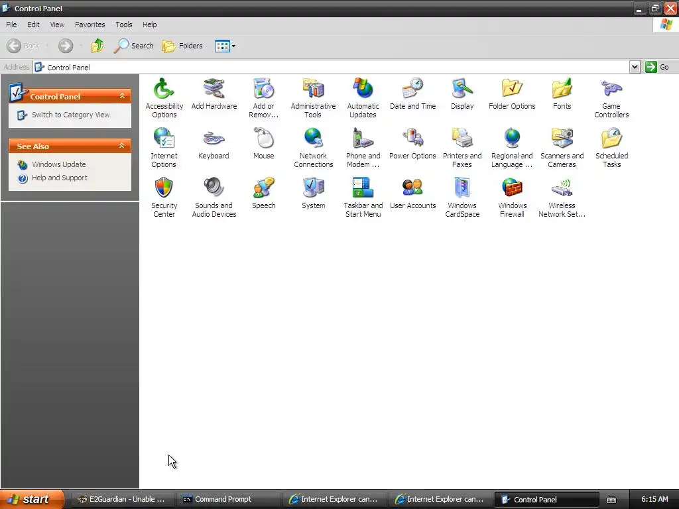Click the Forward toolbar button

[66, 46]
